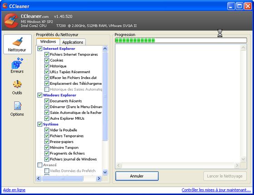Click the Progression bar
This screenshot has width=254, height=195.
(181, 40)
